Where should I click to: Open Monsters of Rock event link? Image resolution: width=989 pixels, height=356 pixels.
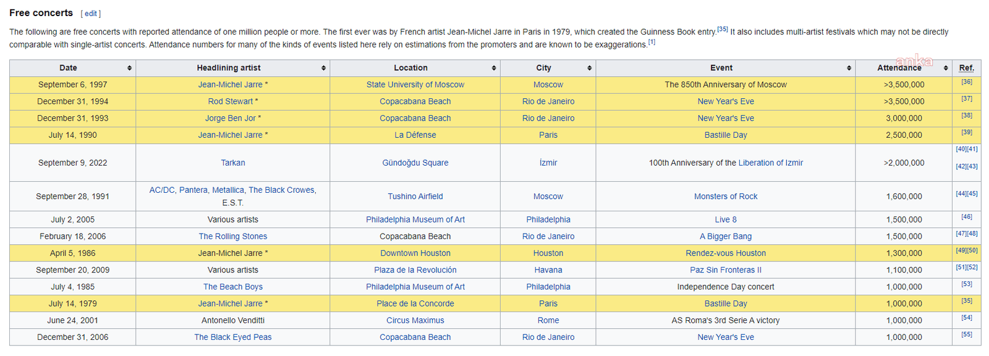click(x=726, y=197)
